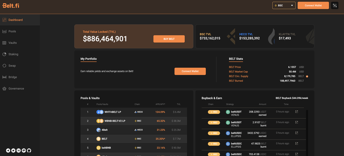Click BSC chain badge in WBNB-BELT-V2 LP row

point(138,121)
